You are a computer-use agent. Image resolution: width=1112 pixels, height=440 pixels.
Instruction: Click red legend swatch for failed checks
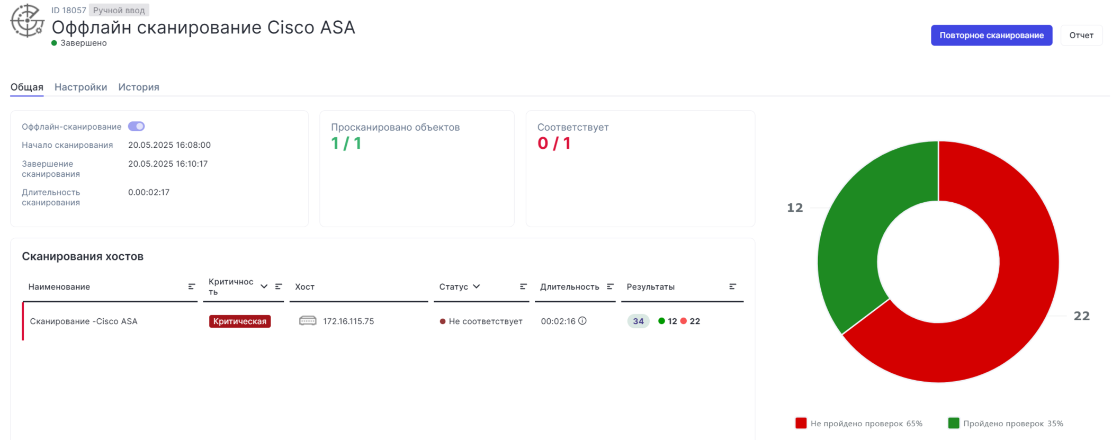point(801,423)
